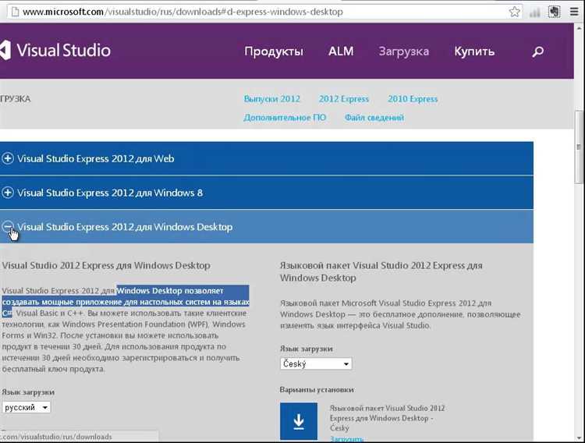Click the vertical scrollbar thumb
The height and width of the screenshot is (443, 585).
579,147
